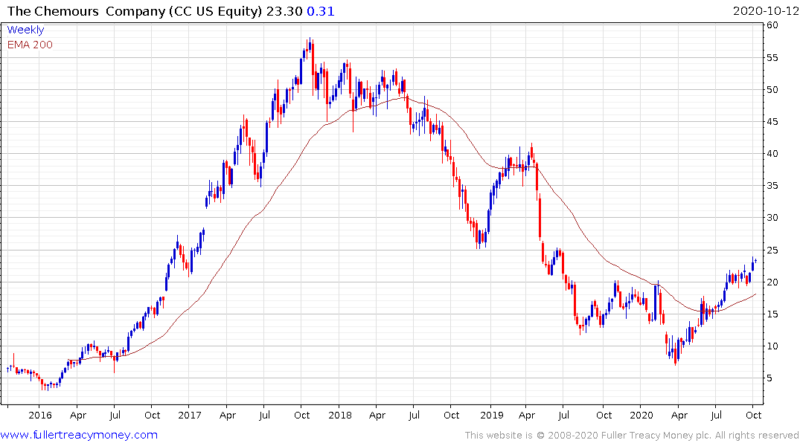Click the 2018 time axis label
800x446 pixels.
pos(340,415)
